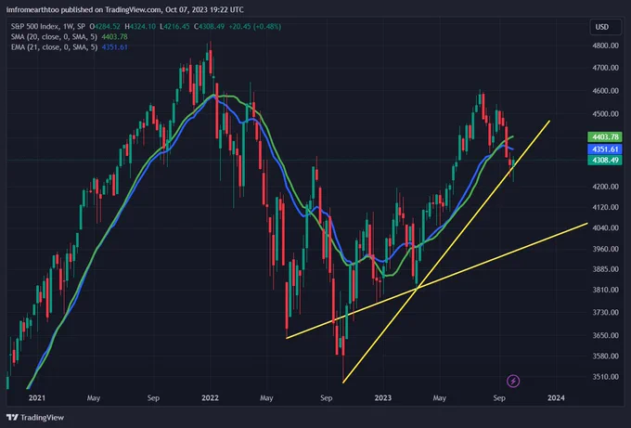Click the TradingView logo at bottom left

(35, 417)
